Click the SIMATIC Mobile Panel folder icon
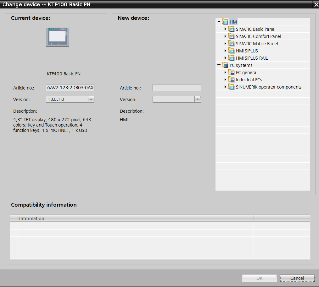Image resolution: width=319 pixels, height=287 pixels. click(231, 43)
